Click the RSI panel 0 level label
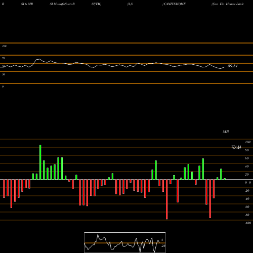 coord(3,87)
